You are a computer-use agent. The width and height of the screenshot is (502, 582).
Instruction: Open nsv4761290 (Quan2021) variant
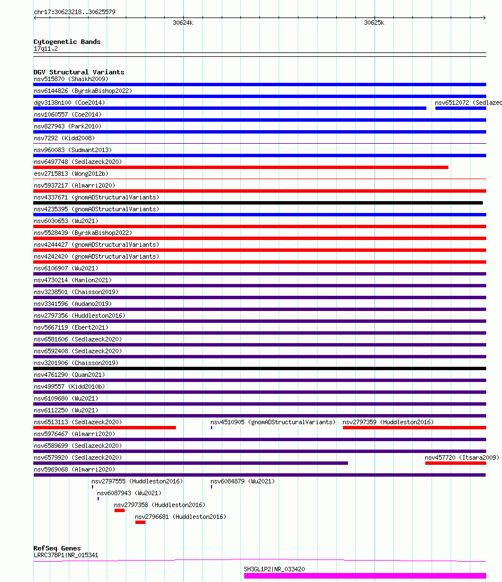[69, 376]
